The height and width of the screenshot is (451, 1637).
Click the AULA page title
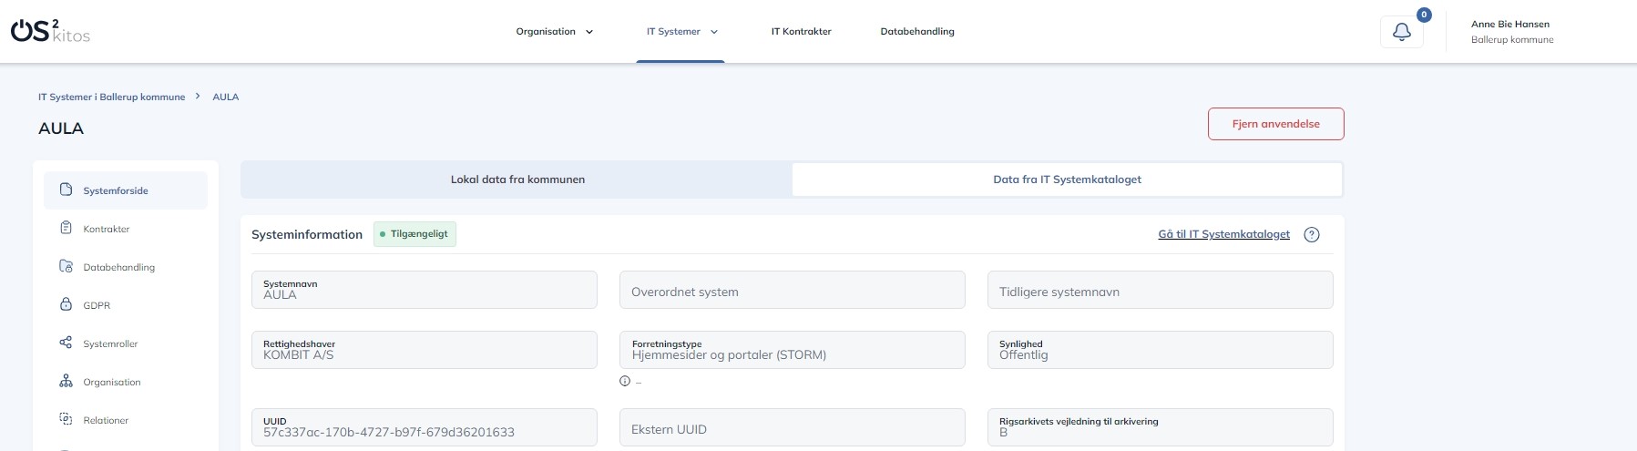click(x=61, y=128)
